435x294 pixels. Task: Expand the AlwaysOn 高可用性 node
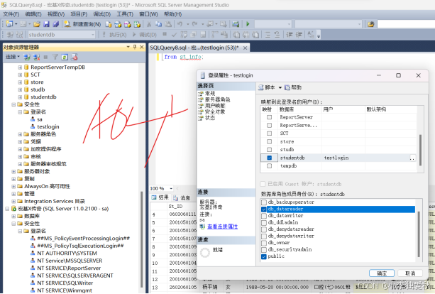[13, 186]
